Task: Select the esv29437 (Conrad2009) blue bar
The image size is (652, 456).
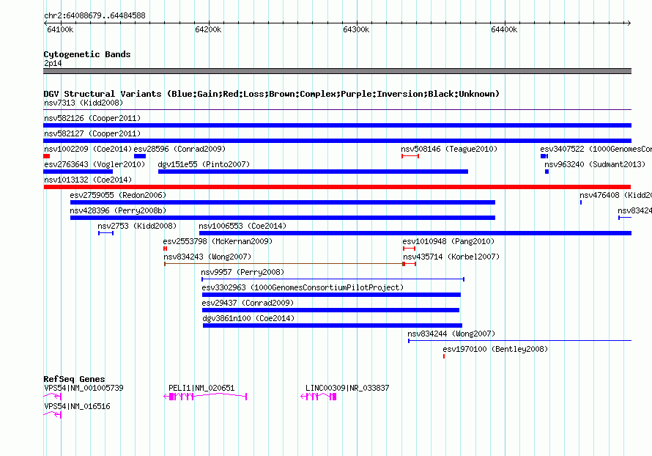Action: [x=330, y=310]
